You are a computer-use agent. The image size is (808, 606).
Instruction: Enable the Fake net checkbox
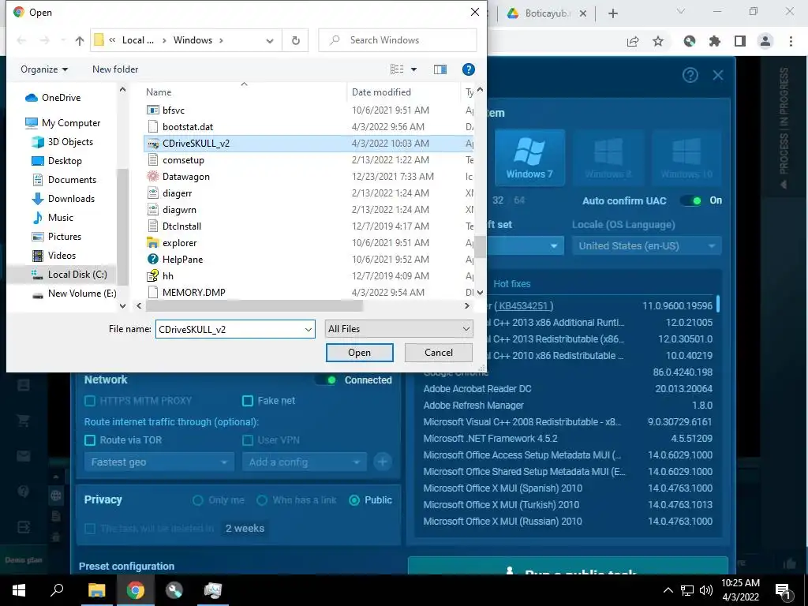(248, 400)
